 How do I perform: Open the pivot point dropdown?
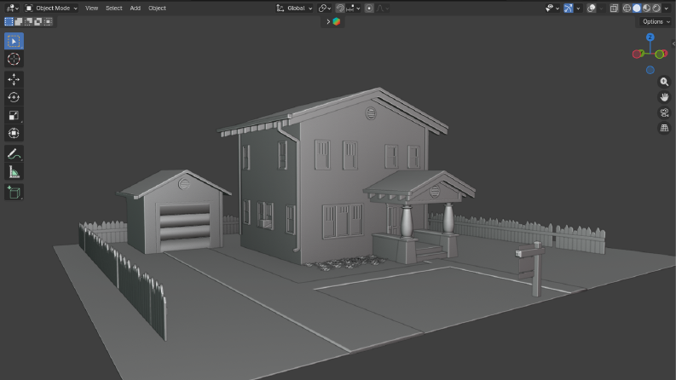[324, 9]
